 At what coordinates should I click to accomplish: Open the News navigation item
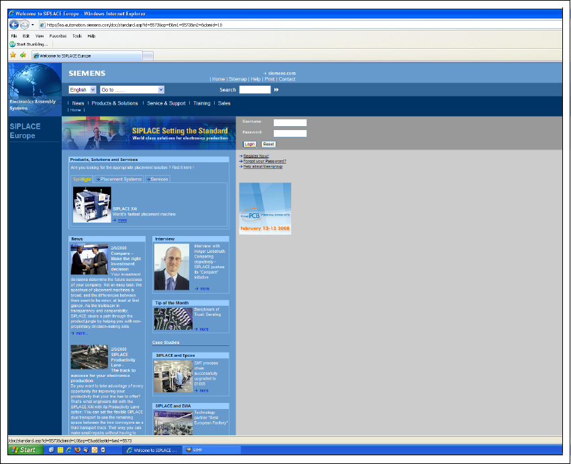[78, 103]
